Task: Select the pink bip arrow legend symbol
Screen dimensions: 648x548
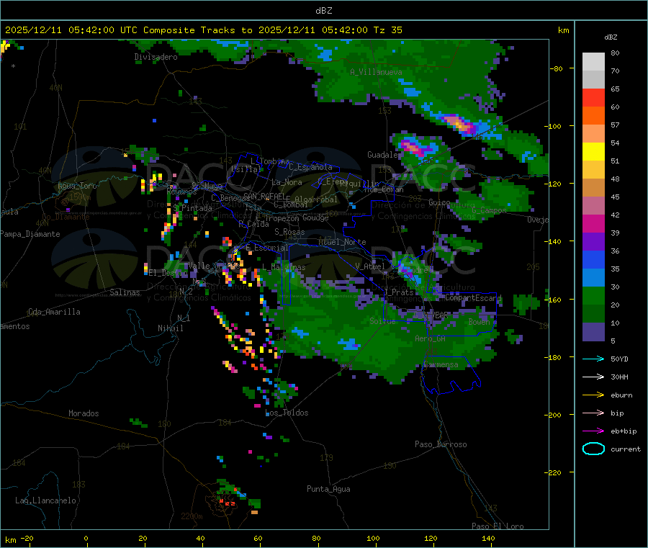Action: [593, 413]
